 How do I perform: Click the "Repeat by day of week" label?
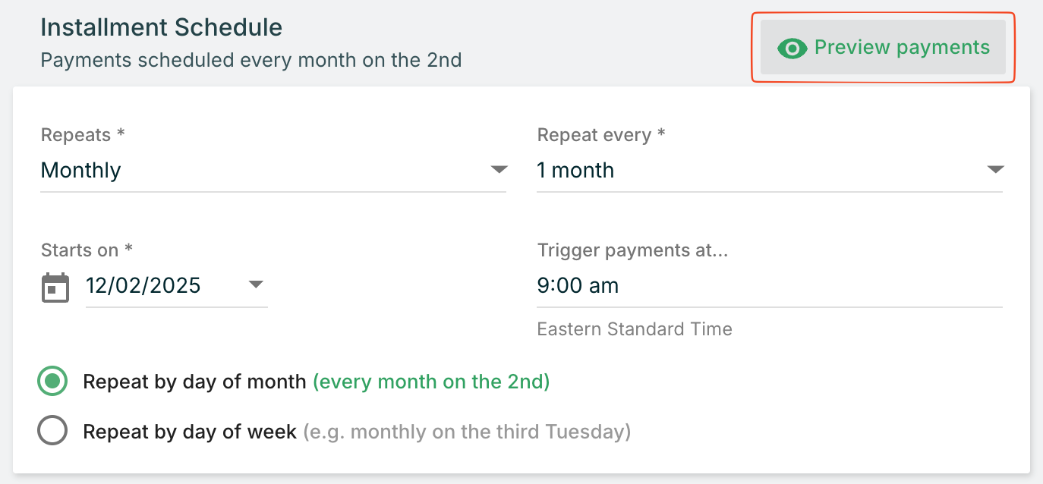click(x=190, y=432)
